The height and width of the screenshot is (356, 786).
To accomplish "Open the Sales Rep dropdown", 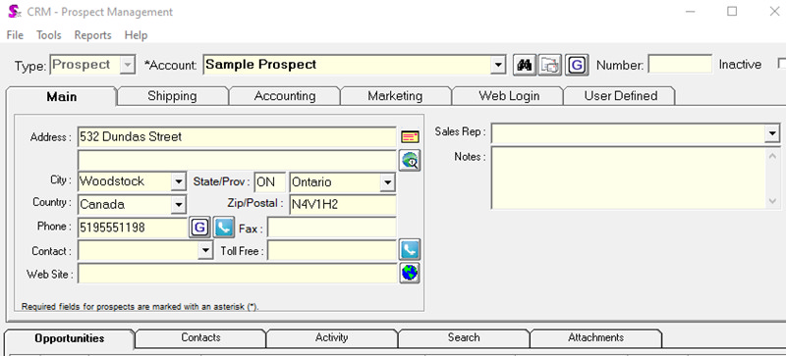I will pyautogui.click(x=772, y=133).
